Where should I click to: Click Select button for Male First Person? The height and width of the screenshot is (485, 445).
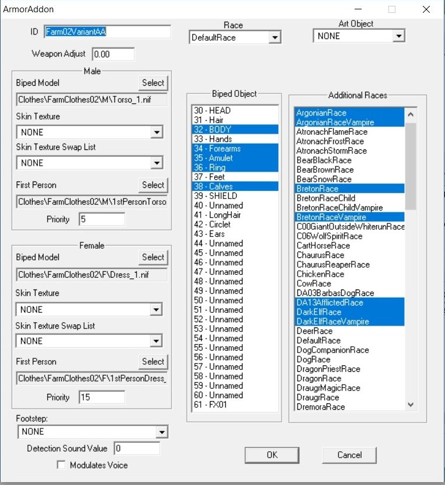[153, 185]
